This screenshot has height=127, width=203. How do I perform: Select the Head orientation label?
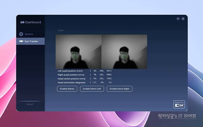(72, 83)
